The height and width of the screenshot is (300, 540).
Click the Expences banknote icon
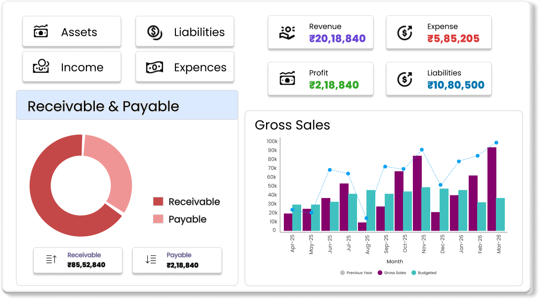[x=154, y=67]
